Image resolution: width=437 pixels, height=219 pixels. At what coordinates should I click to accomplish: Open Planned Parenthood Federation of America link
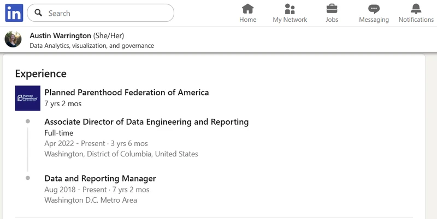pyautogui.click(x=126, y=93)
